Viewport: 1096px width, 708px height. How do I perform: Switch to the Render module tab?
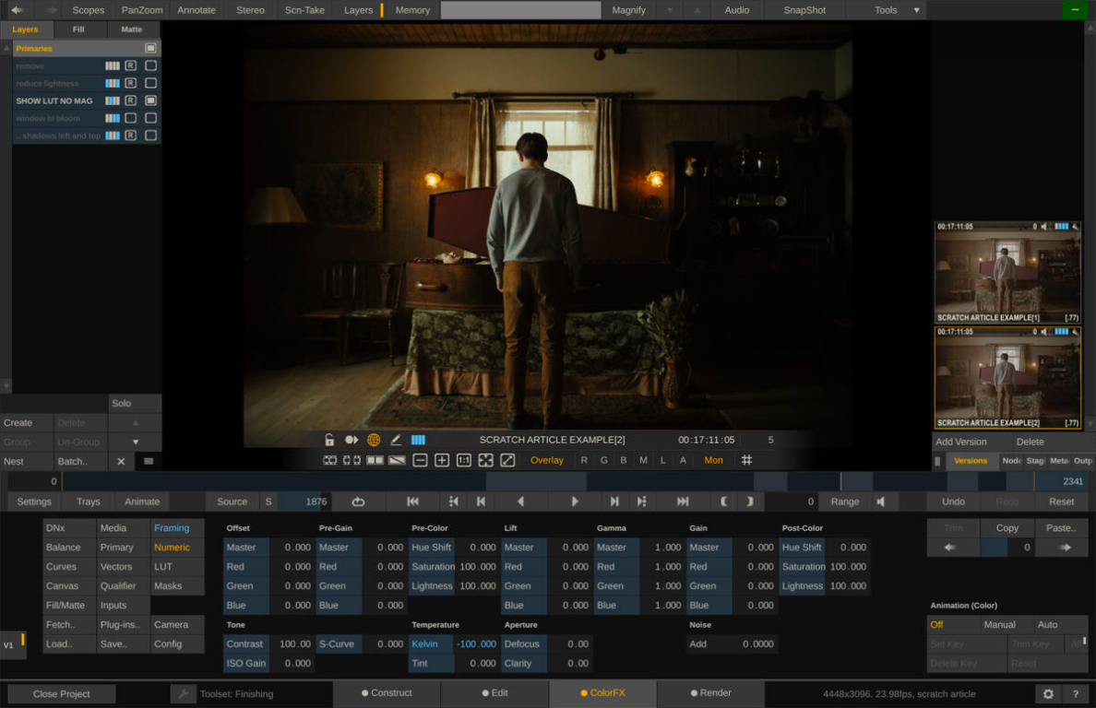pos(710,693)
